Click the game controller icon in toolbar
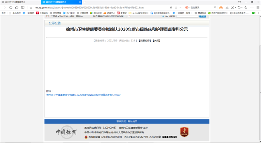261x143 pixels. pyautogui.click(x=221, y=7)
